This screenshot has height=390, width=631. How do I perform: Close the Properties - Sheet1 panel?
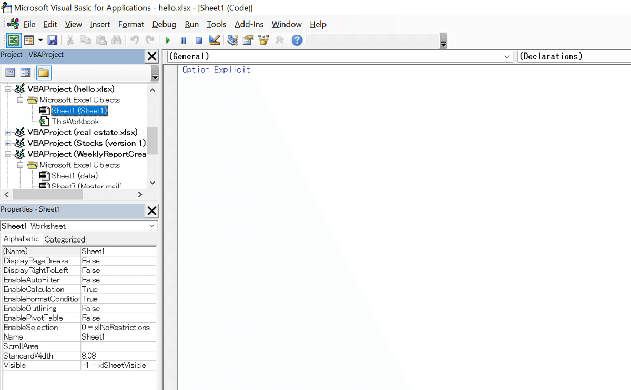[152, 211]
